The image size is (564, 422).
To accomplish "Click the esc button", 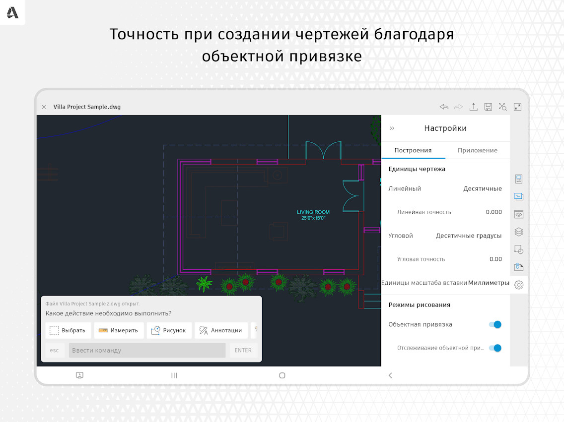I will [x=55, y=350].
